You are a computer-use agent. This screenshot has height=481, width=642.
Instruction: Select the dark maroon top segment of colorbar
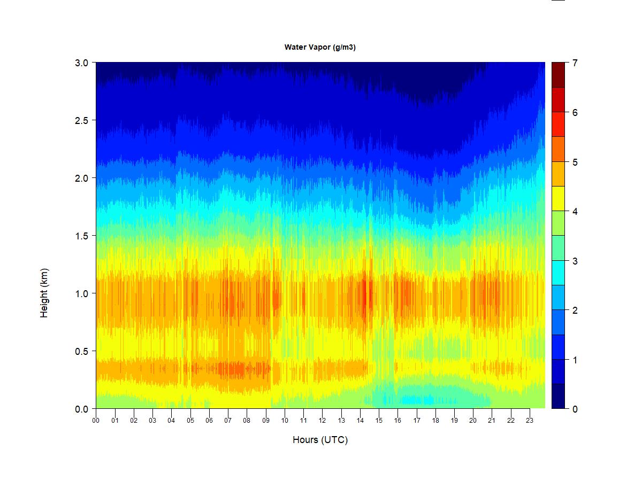558,75
